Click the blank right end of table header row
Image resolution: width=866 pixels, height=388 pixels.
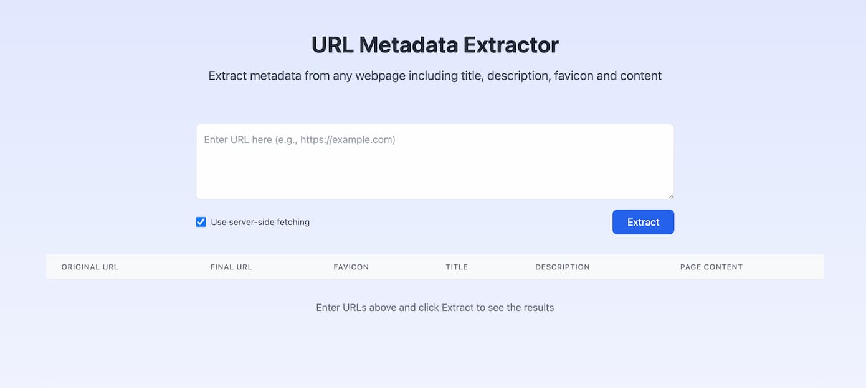pyautogui.click(x=797, y=267)
